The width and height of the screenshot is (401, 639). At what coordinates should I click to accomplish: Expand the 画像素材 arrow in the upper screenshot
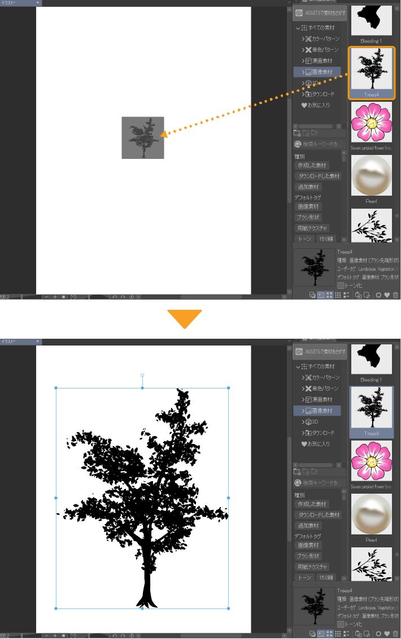(x=303, y=72)
